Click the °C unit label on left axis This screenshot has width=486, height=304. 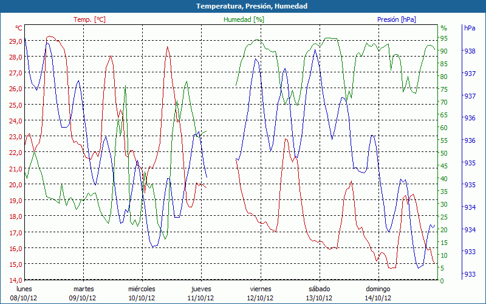point(19,28)
